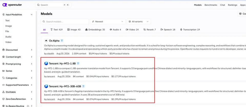Image resolution: width=246 pixels, height=107 pixels.
Task: Click the Ox Alpha model icon
Action: (46, 41)
